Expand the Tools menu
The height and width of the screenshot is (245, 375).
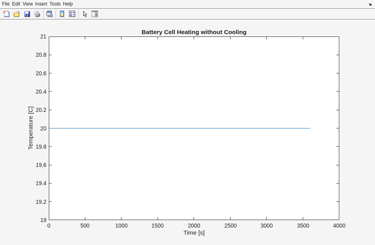coord(55,4)
